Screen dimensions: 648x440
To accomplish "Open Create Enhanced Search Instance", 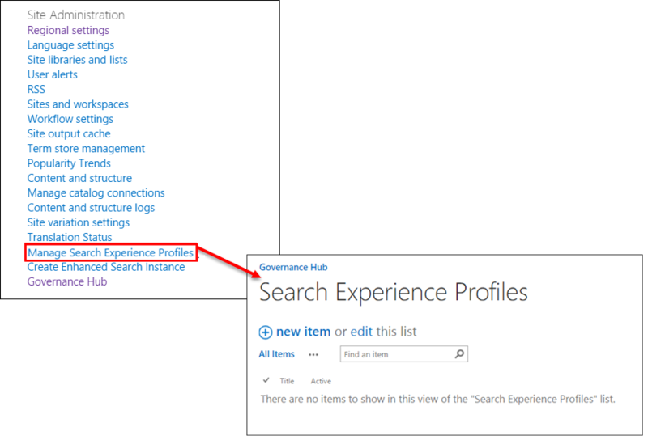I will tap(106, 267).
